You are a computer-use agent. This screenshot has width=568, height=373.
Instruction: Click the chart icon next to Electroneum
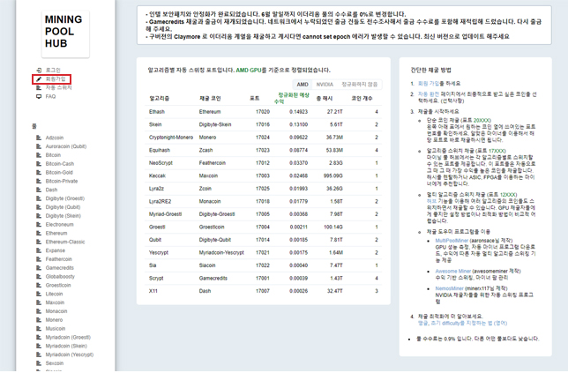coord(39,225)
